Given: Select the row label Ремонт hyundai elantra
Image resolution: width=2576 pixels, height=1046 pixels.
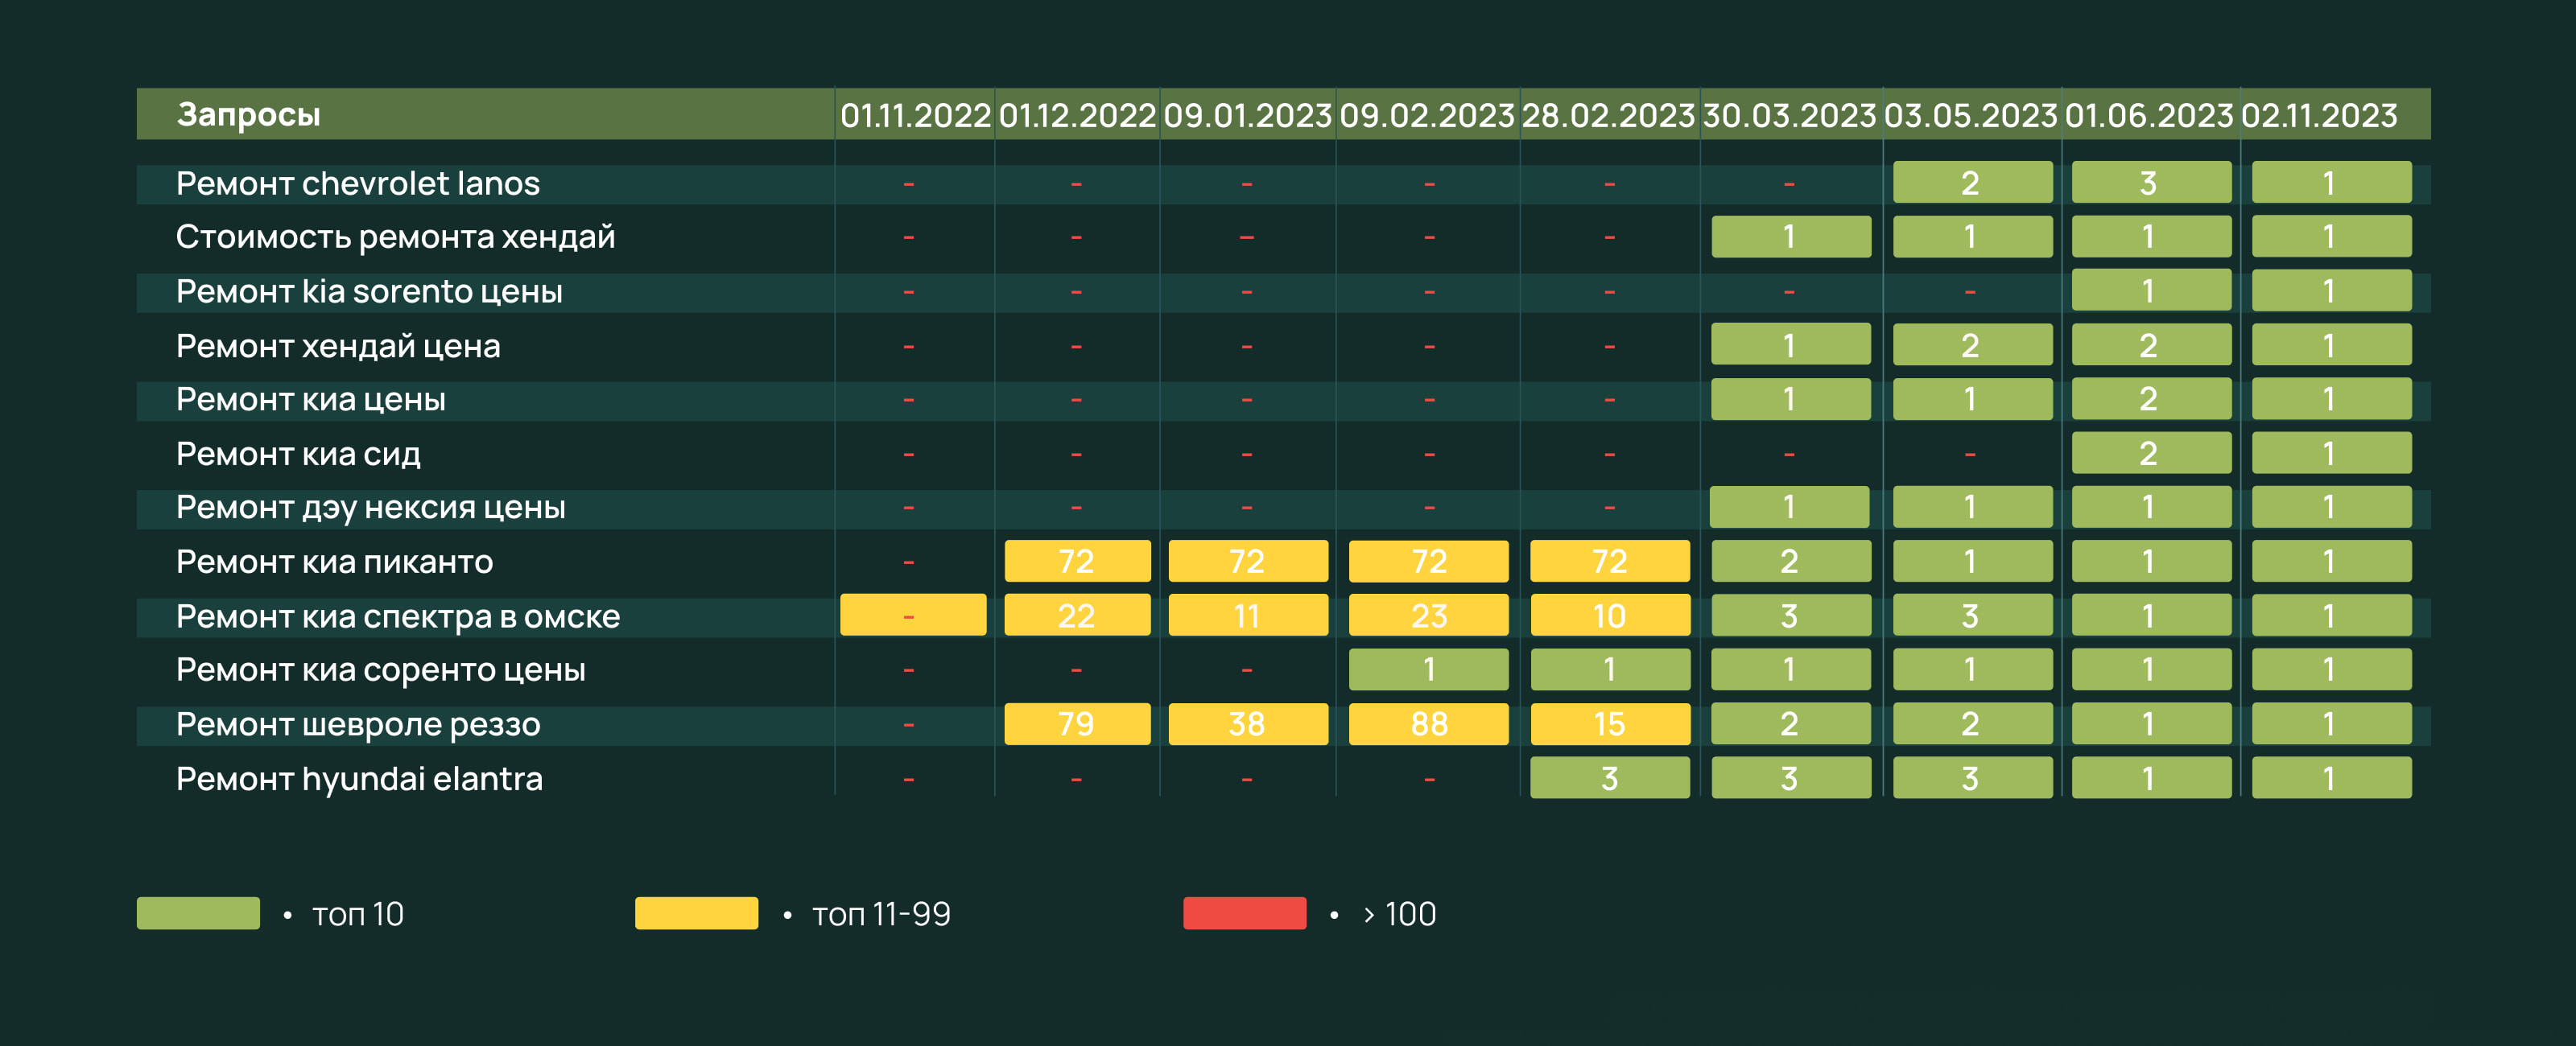Looking at the screenshot, I should coord(360,779).
